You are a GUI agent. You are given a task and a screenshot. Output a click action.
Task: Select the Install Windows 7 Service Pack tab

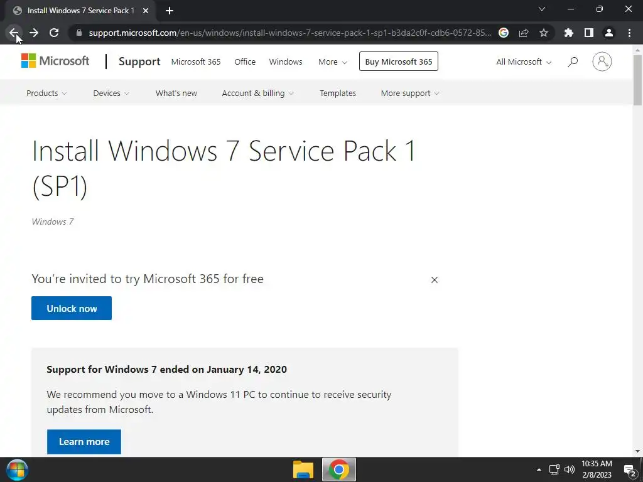tap(80, 11)
